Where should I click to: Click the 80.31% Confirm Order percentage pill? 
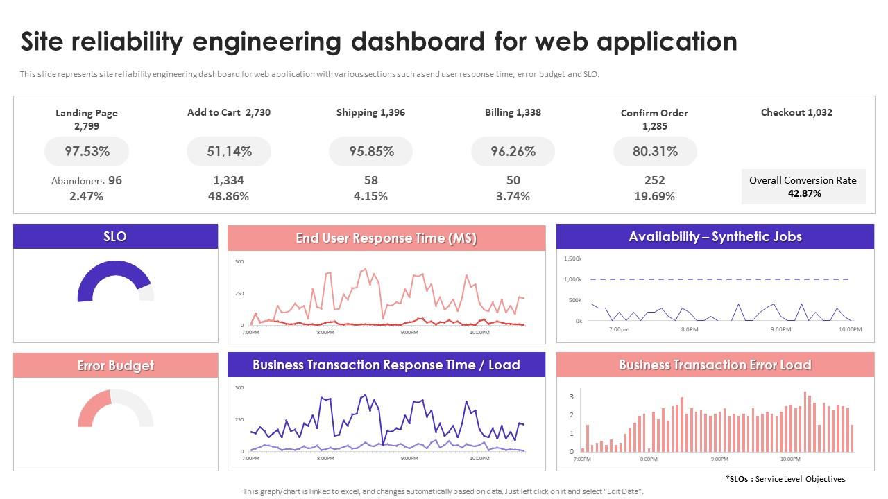(655, 151)
